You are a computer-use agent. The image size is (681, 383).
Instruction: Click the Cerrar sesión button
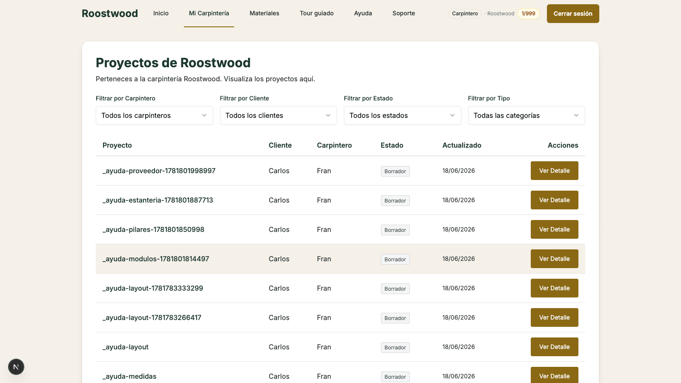tap(573, 14)
